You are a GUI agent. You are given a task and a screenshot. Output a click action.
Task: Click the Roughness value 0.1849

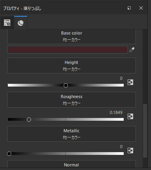point(116,112)
